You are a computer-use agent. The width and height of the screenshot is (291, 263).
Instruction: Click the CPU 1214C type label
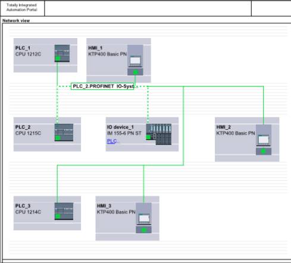click(x=28, y=212)
